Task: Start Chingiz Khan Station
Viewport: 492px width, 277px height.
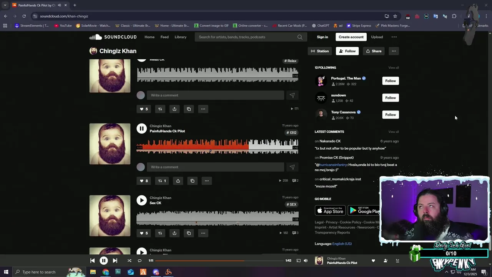Action: (x=320, y=51)
